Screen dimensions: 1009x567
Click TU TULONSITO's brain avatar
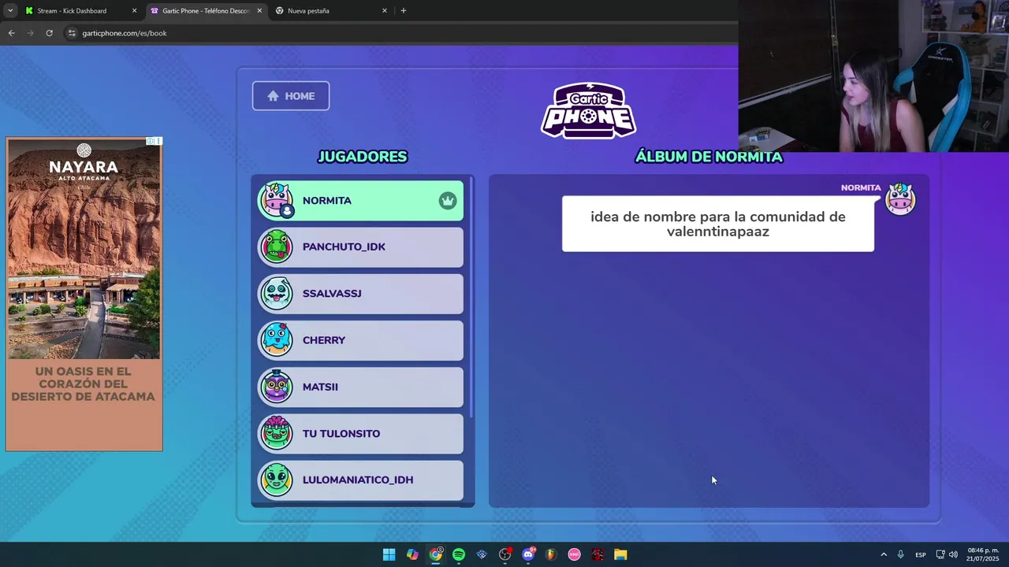click(277, 433)
